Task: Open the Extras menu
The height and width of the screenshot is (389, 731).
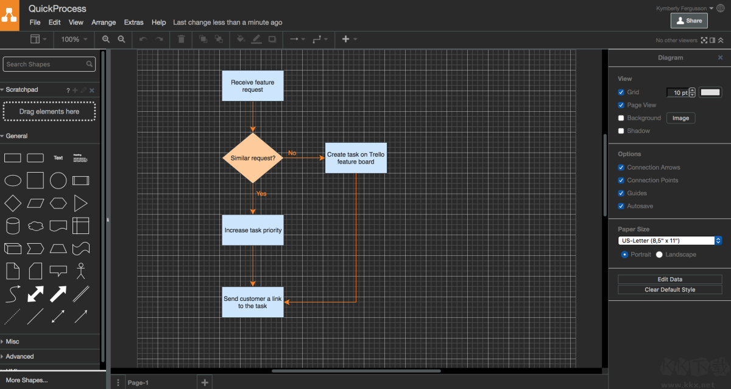Action: coord(133,22)
